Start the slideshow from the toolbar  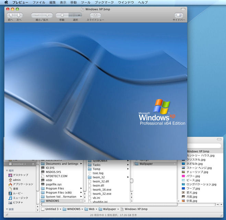coord(95,15)
